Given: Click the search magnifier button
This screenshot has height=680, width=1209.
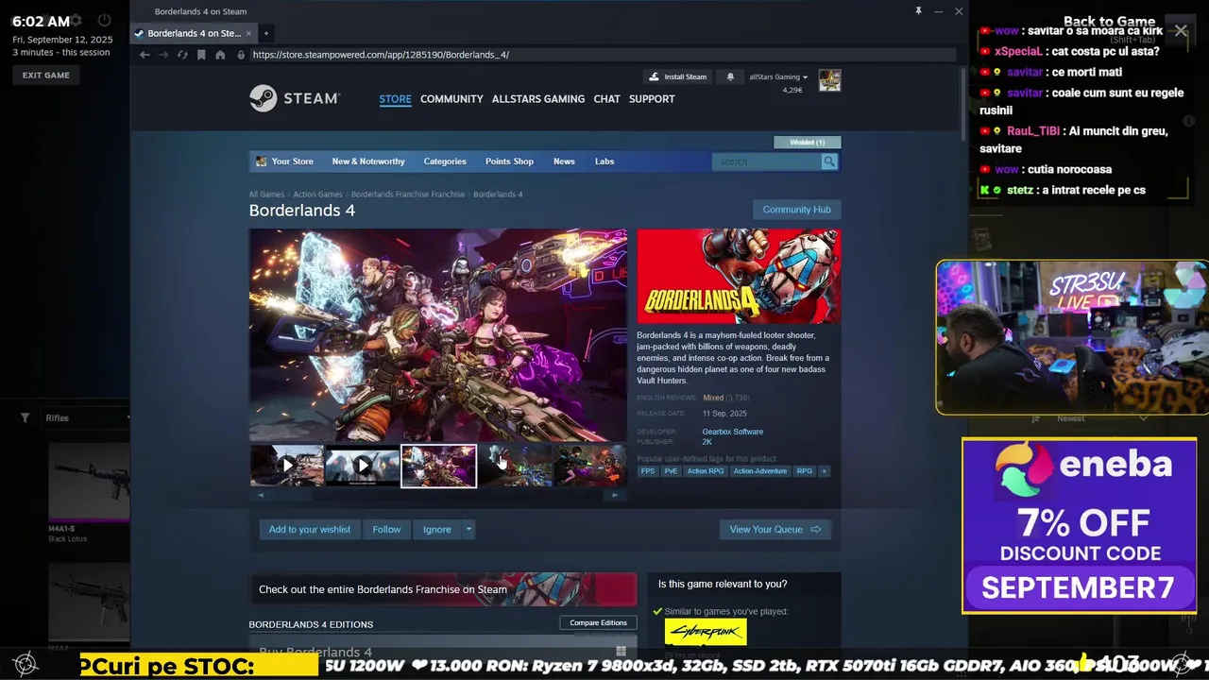Looking at the screenshot, I should pyautogui.click(x=829, y=161).
